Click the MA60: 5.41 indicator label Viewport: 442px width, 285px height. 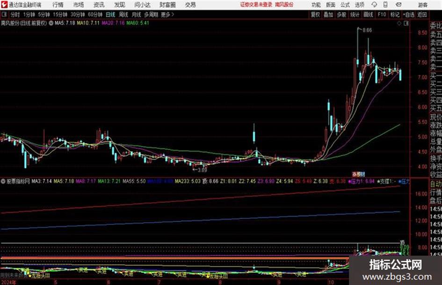pyautogui.click(x=138, y=23)
